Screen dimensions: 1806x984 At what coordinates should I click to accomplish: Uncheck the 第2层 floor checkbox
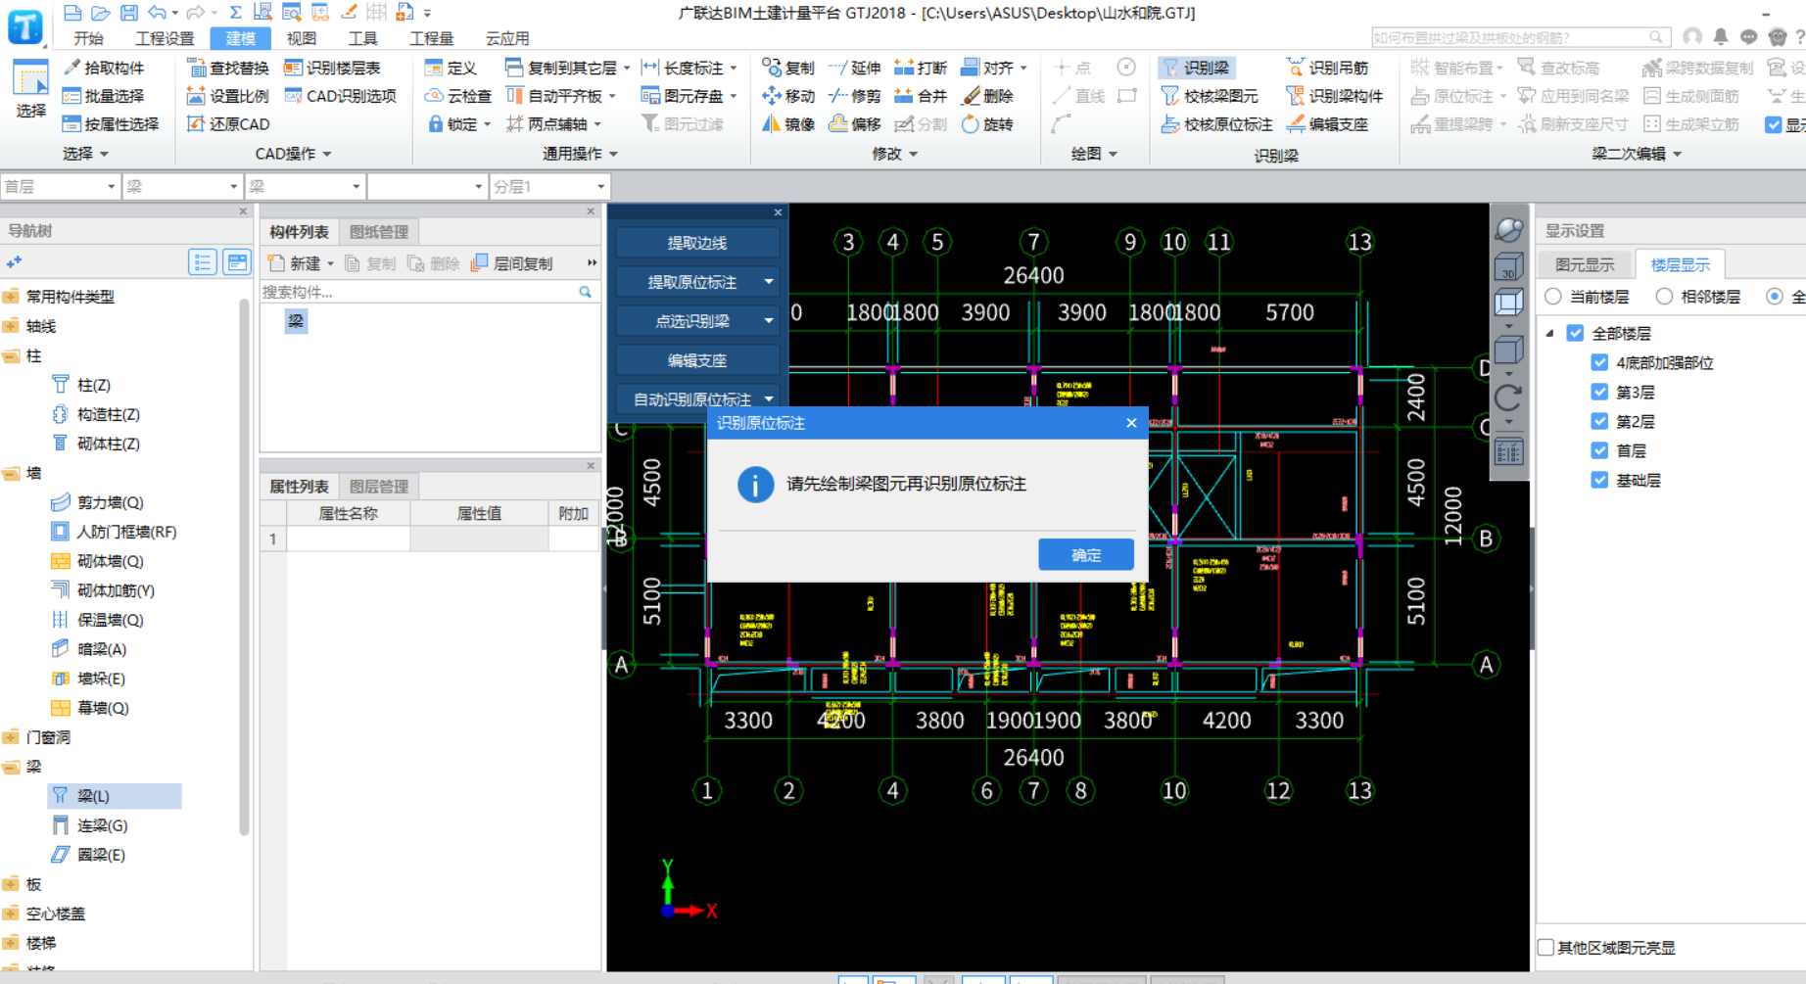(1599, 421)
